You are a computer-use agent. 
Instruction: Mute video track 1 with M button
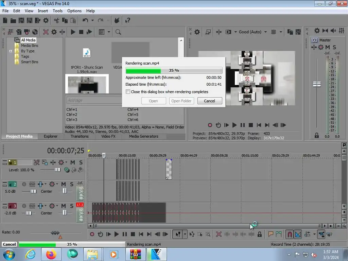pos(73,162)
